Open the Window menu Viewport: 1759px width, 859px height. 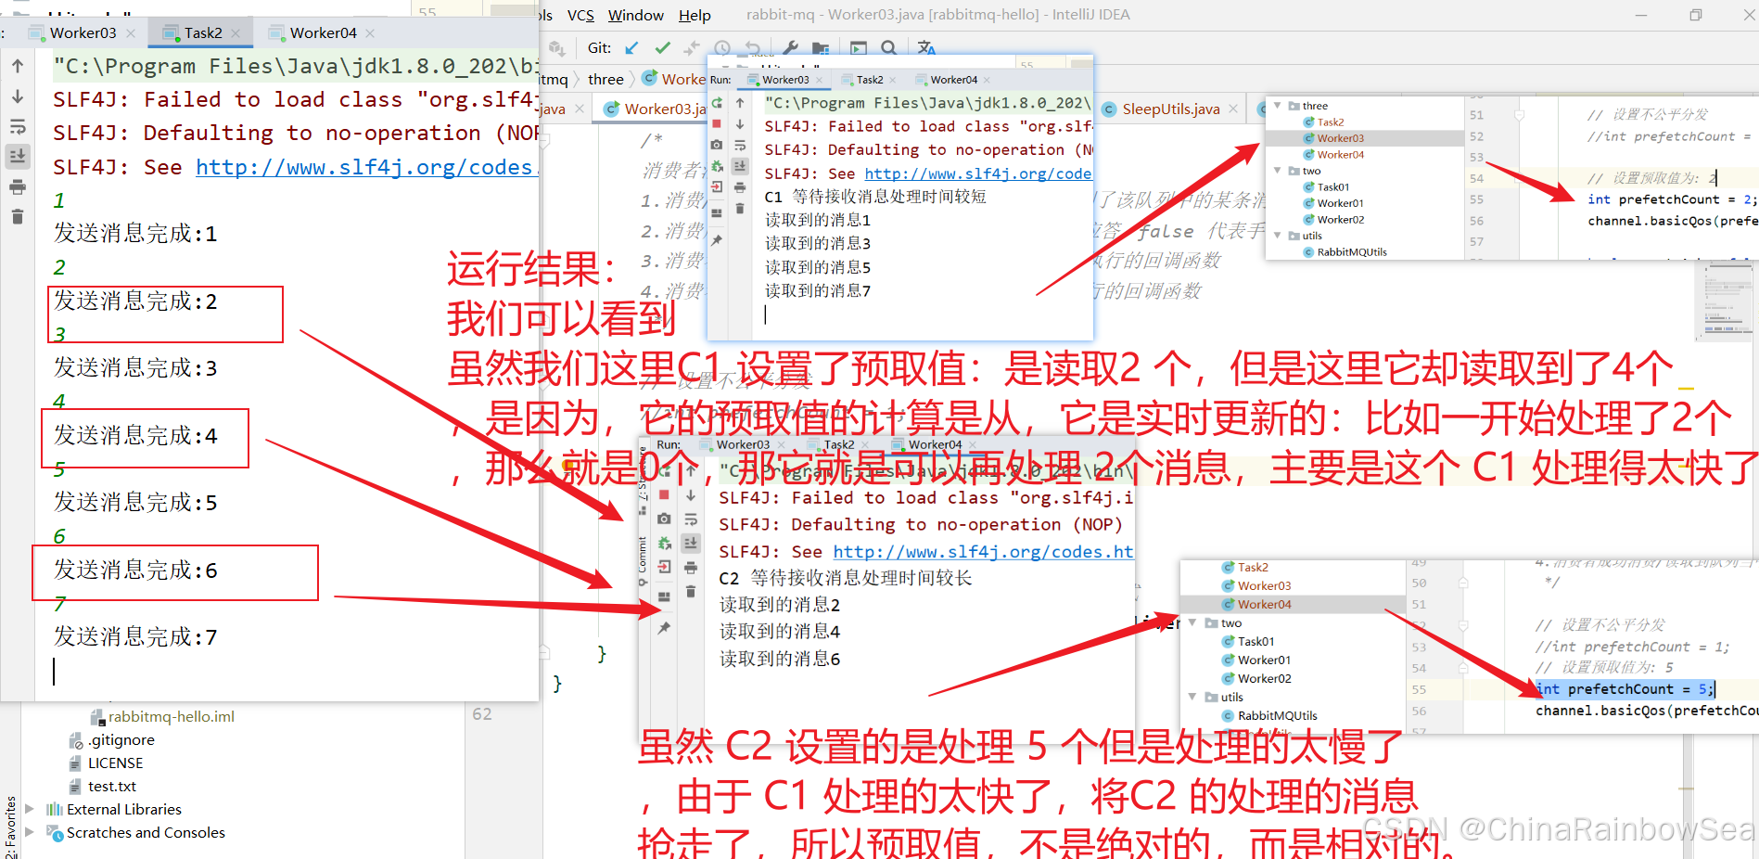636,15
